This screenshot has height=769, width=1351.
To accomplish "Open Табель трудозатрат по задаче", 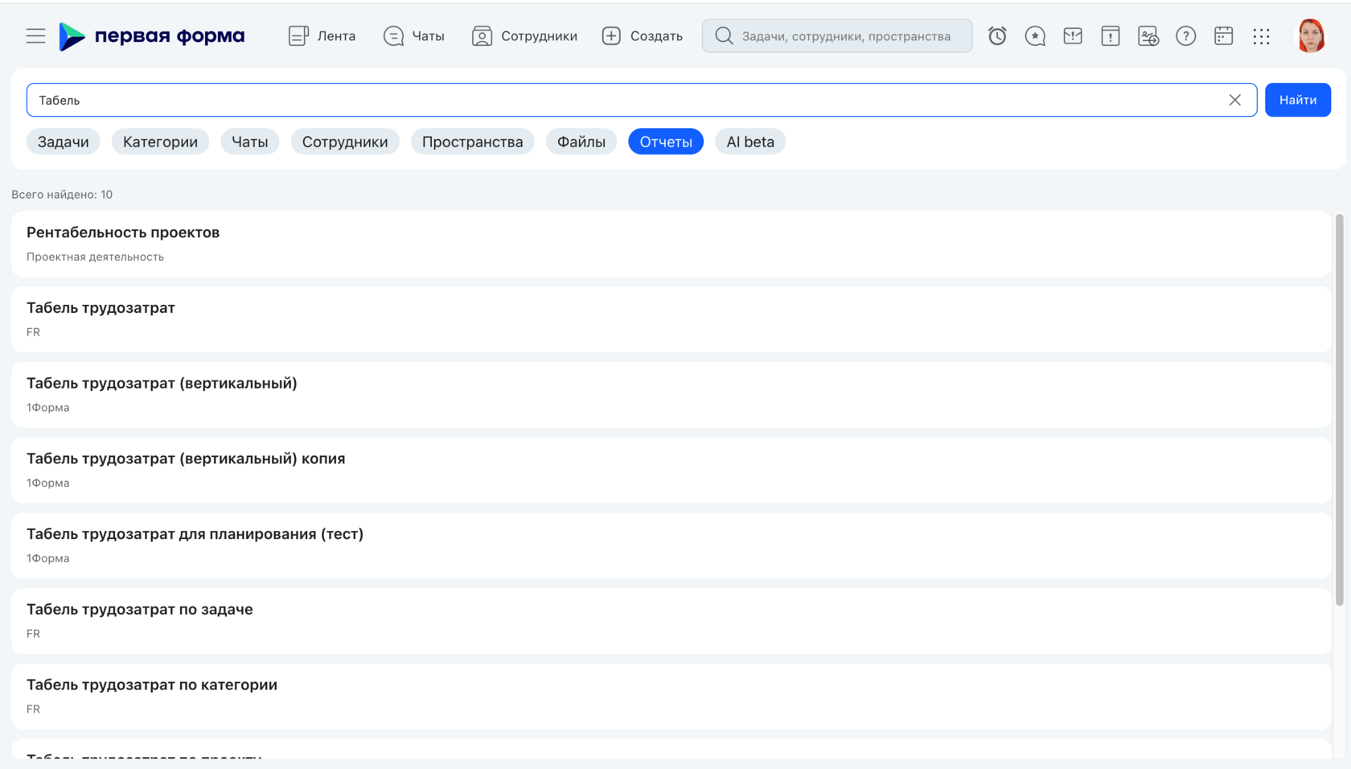I will pos(671,621).
